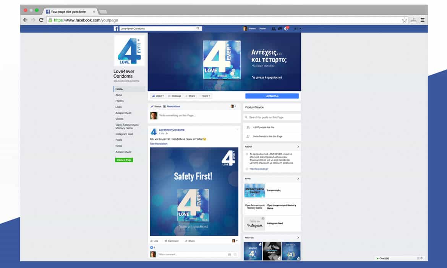Click the search magnifier in Facebook search bar
The width and height of the screenshot is (447, 268).
[198, 29]
